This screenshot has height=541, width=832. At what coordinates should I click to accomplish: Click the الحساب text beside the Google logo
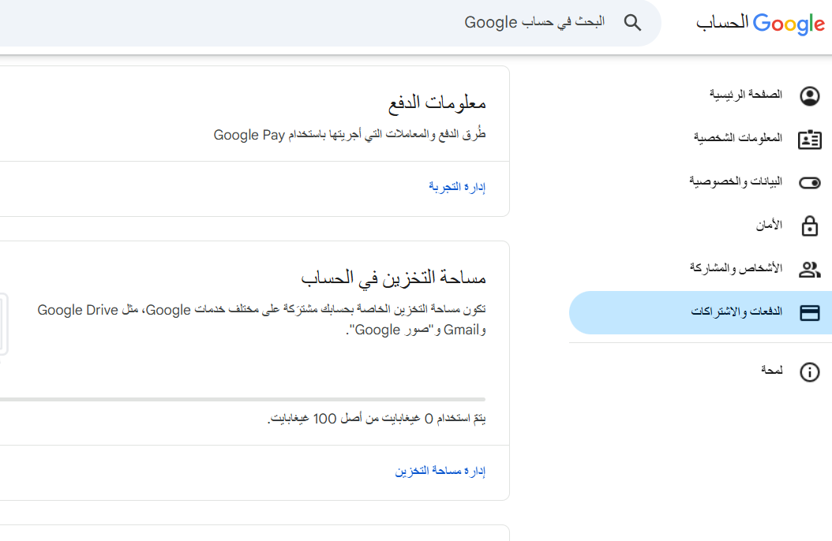pos(722,23)
